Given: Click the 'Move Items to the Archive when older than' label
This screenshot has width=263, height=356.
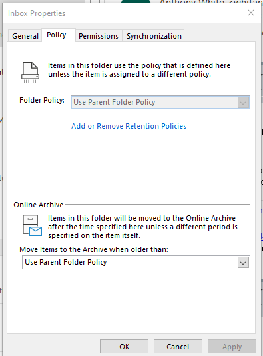Looking at the screenshot, I should tap(94, 249).
